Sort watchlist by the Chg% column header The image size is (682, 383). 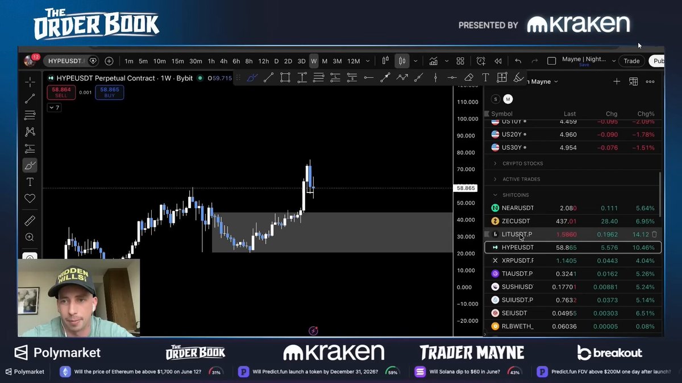click(x=646, y=114)
